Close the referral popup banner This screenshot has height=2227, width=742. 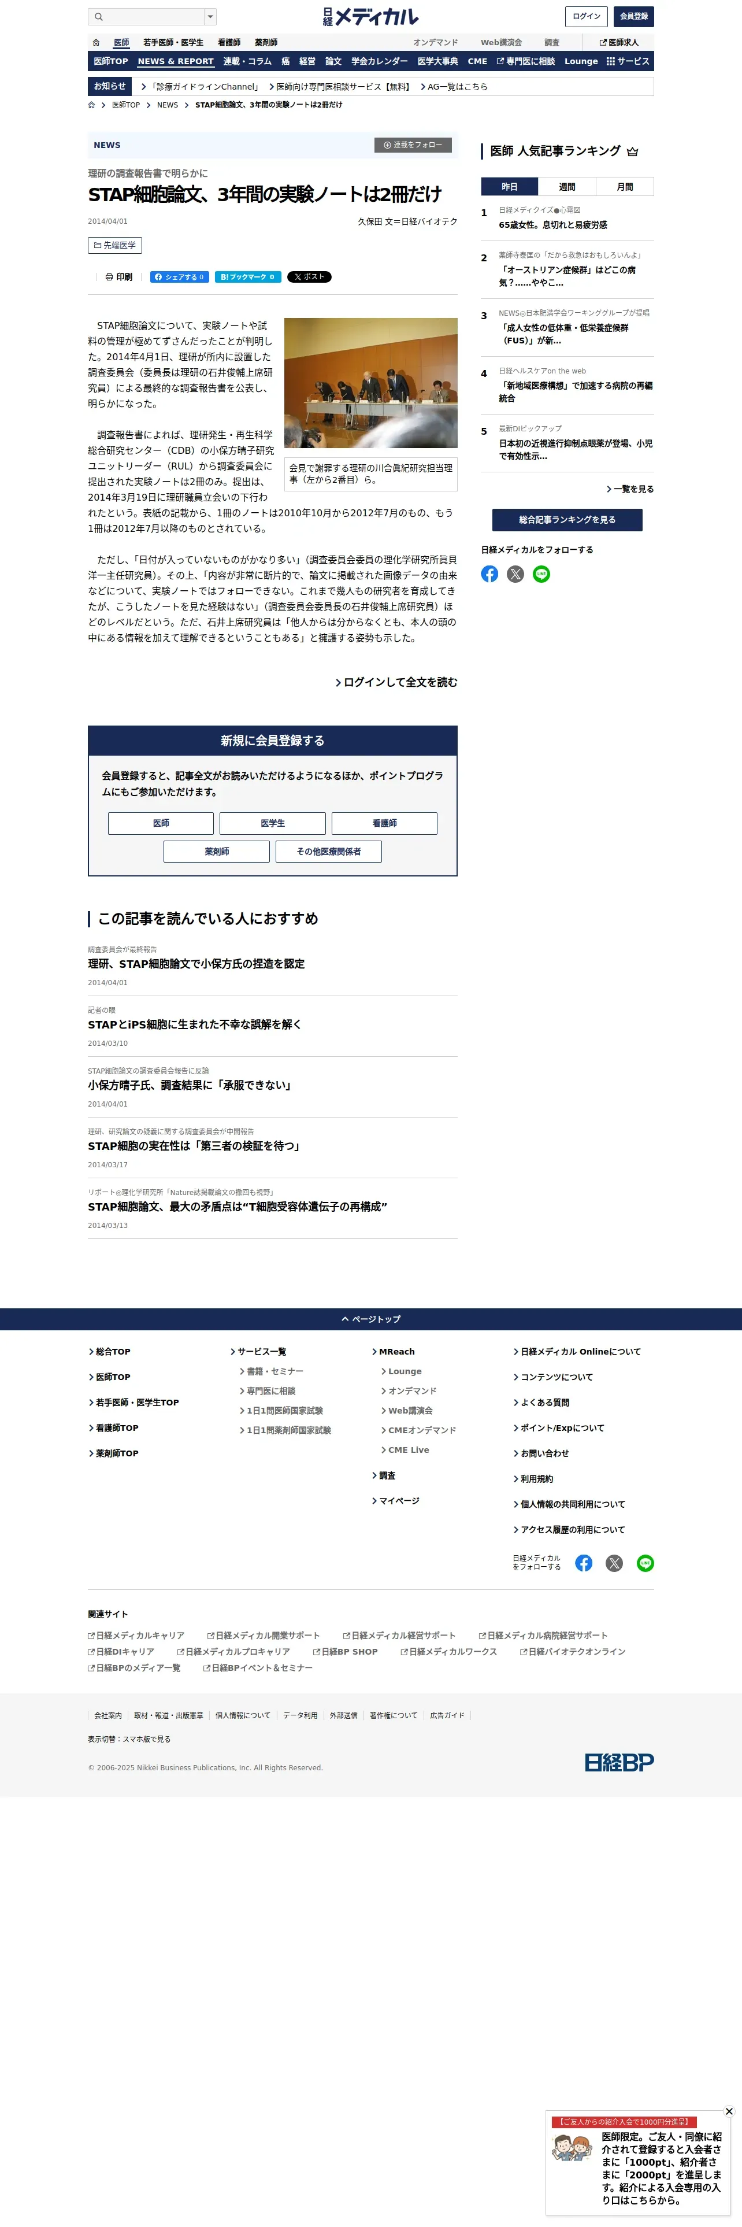(x=729, y=2111)
